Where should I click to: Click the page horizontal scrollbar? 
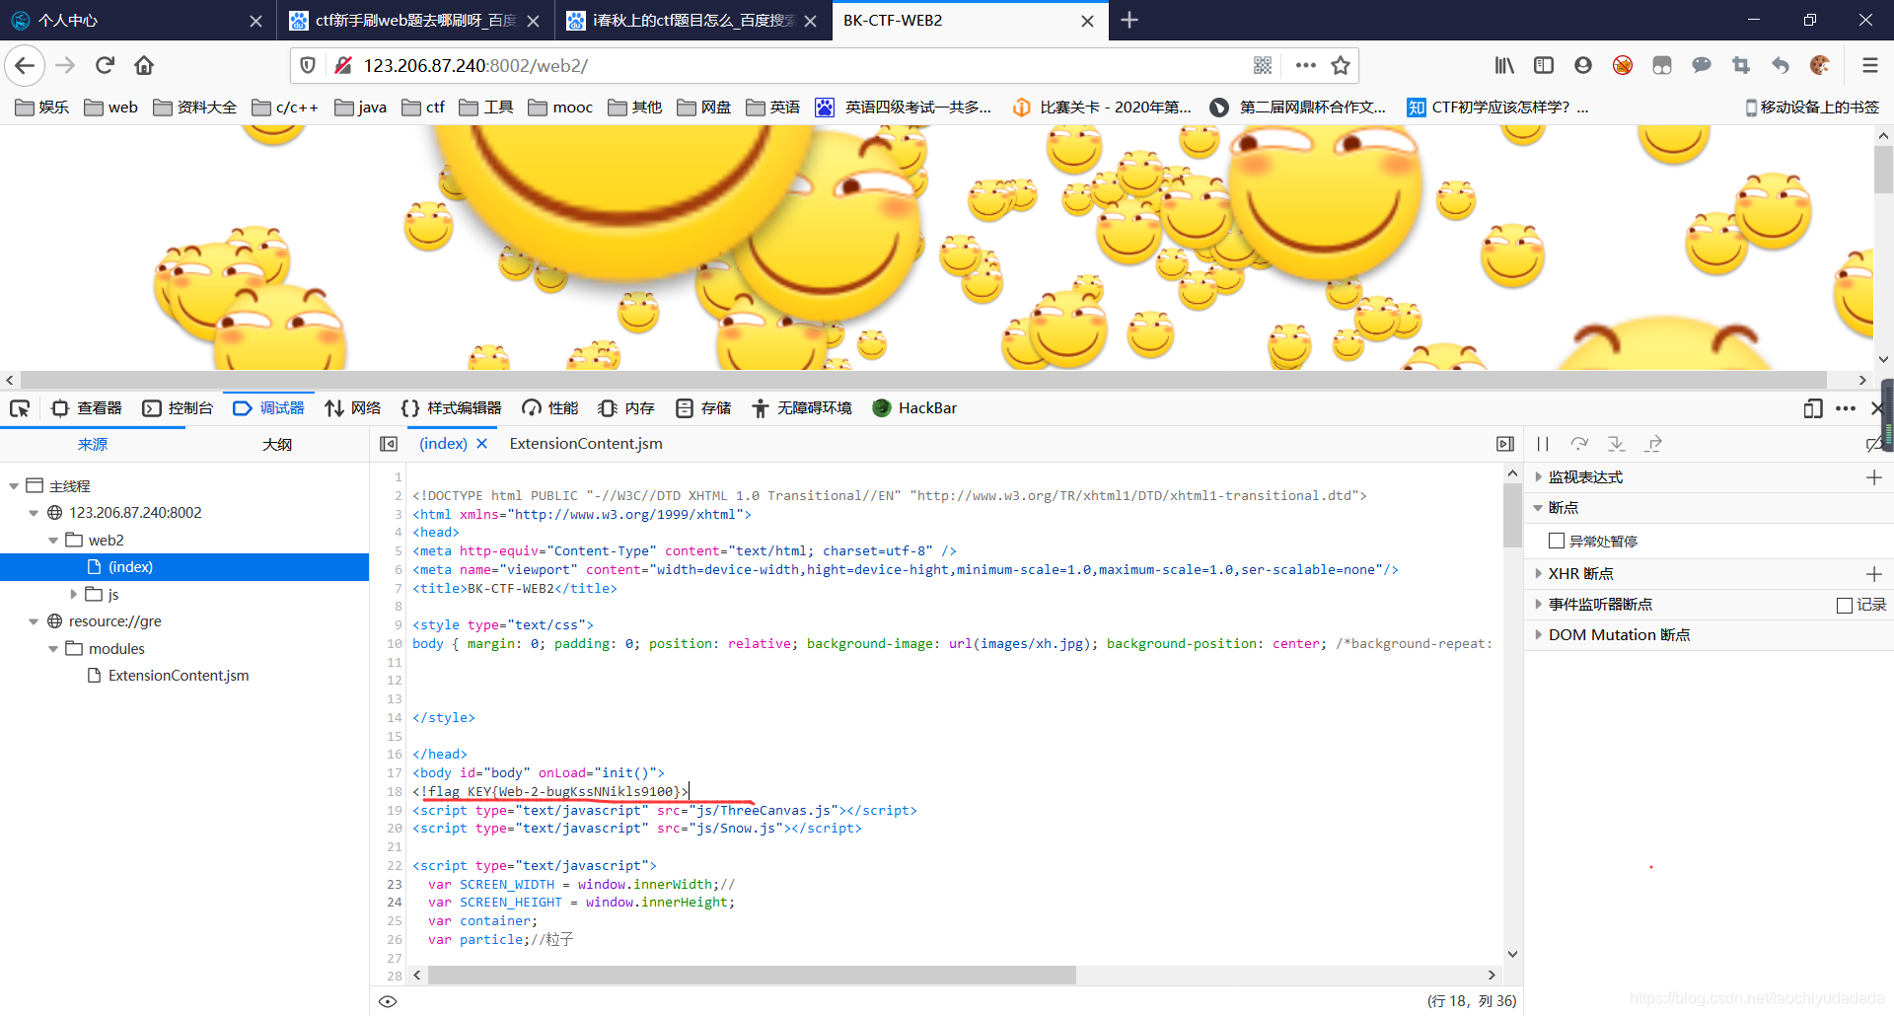tap(923, 380)
